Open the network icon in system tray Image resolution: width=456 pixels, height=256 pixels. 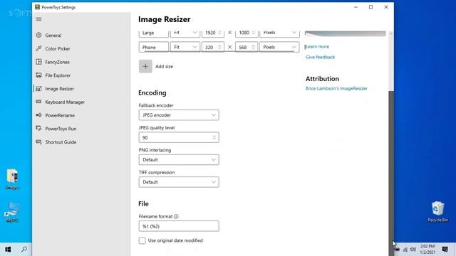(x=405, y=250)
